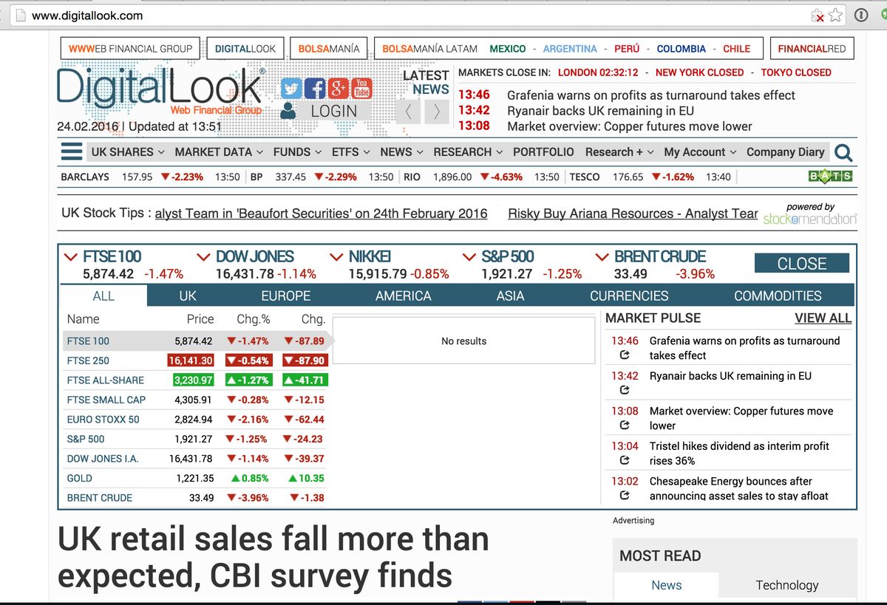Viewport: 887px width, 605px height.
Task: Open the FINANCIALRED site link
Action: [812, 49]
